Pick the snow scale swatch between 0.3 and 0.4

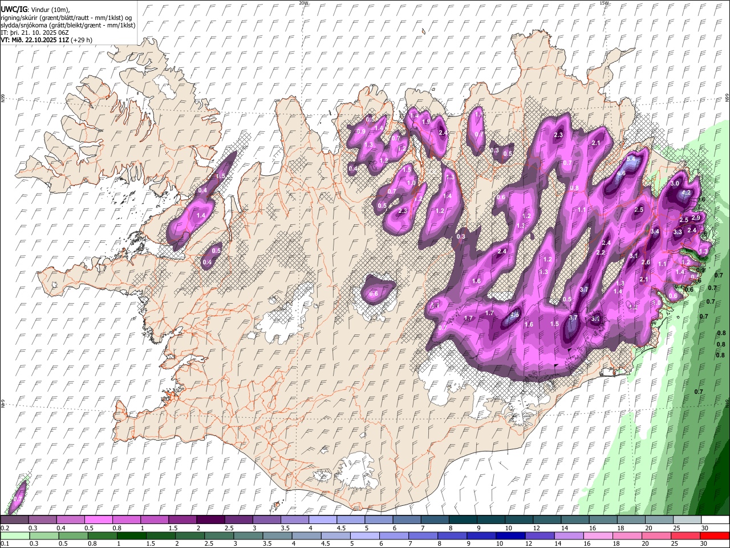coord(42,520)
